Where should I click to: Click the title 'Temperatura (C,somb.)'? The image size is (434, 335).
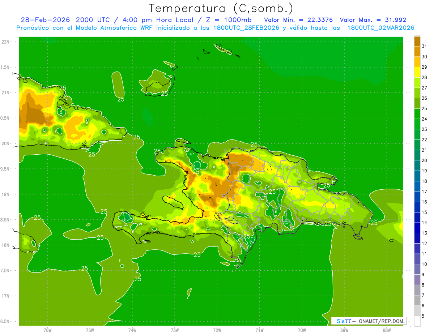tap(221, 8)
